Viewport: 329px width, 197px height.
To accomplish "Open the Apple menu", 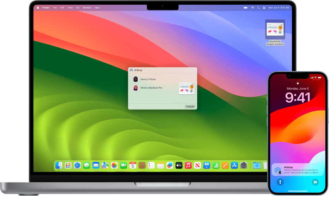I will click(x=38, y=8).
